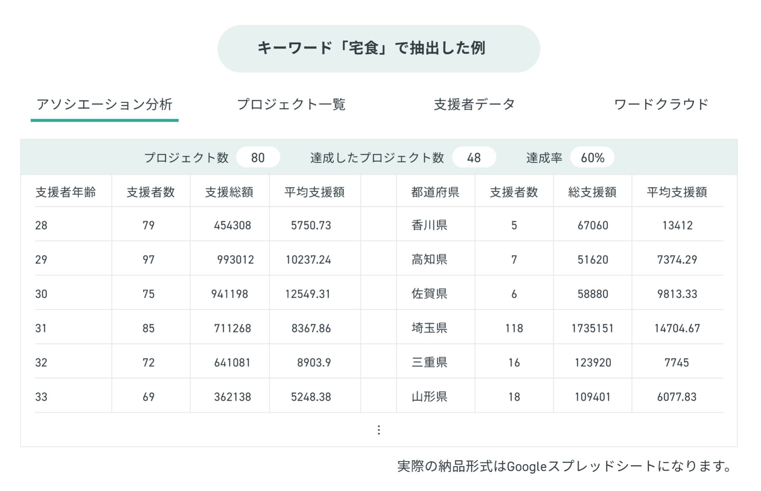Click the 支援者年齢 column header

click(66, 192)
